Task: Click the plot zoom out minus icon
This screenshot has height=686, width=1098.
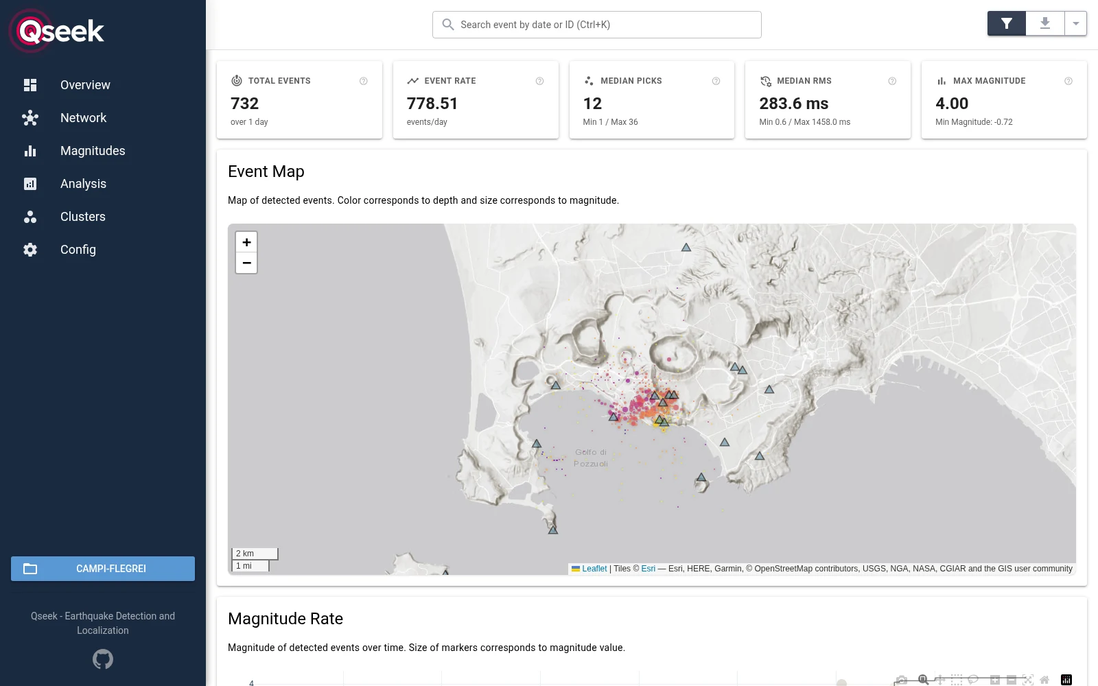Action: click(1012, 680)
